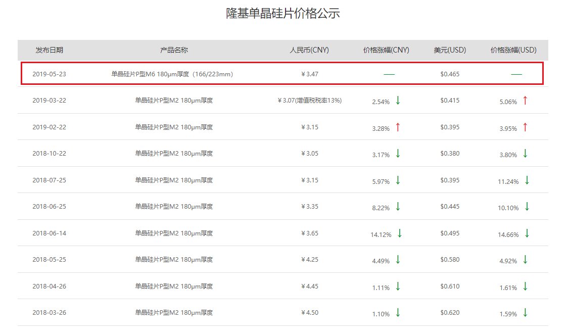This screenshot has width=567, height=336.
Task: Click the USD price $0.610
Action: pos(450,286)
